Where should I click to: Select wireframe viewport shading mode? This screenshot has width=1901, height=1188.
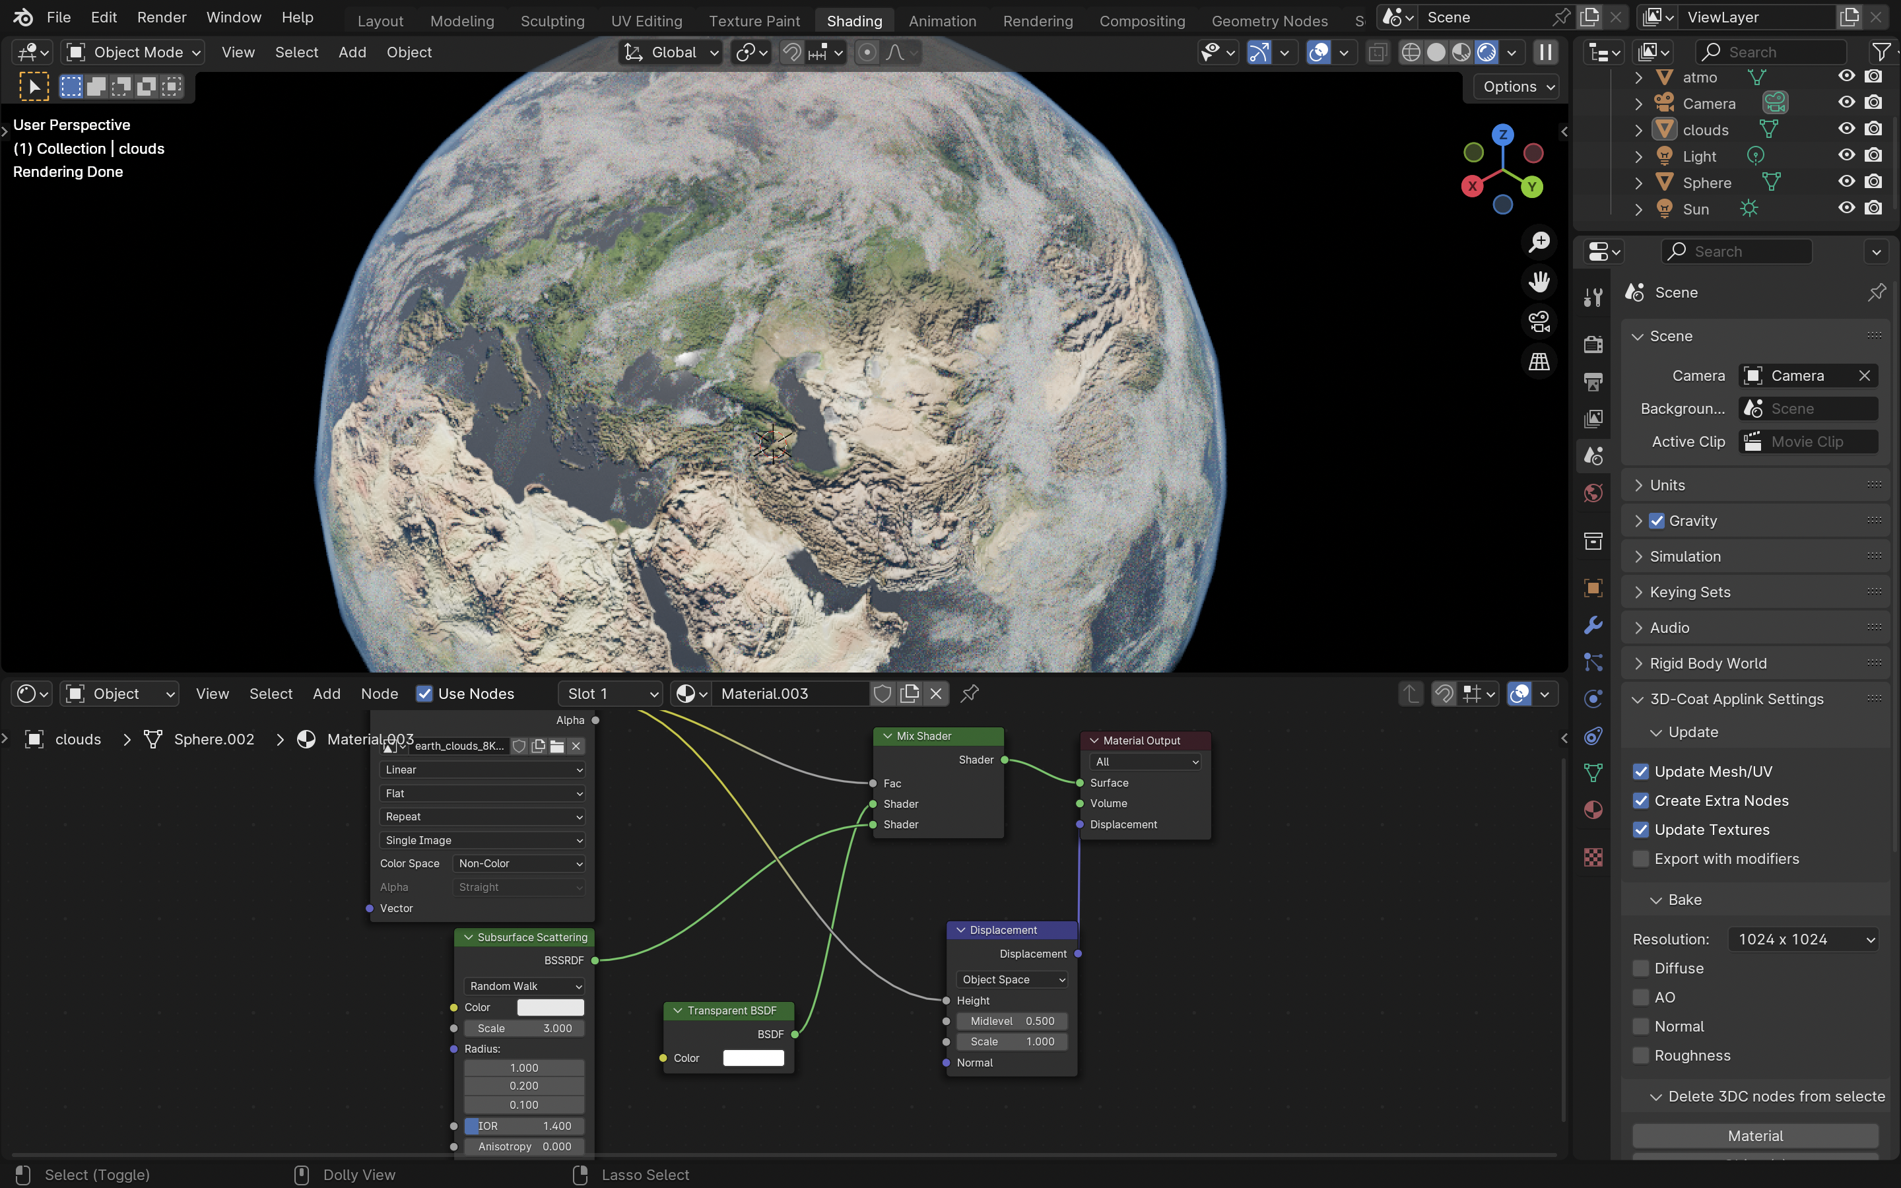(x=1411, y=53)
